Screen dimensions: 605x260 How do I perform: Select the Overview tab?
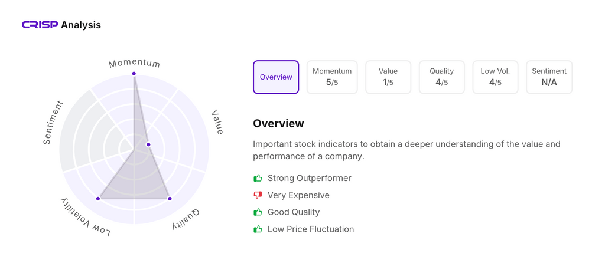click(x=276, y=77)
